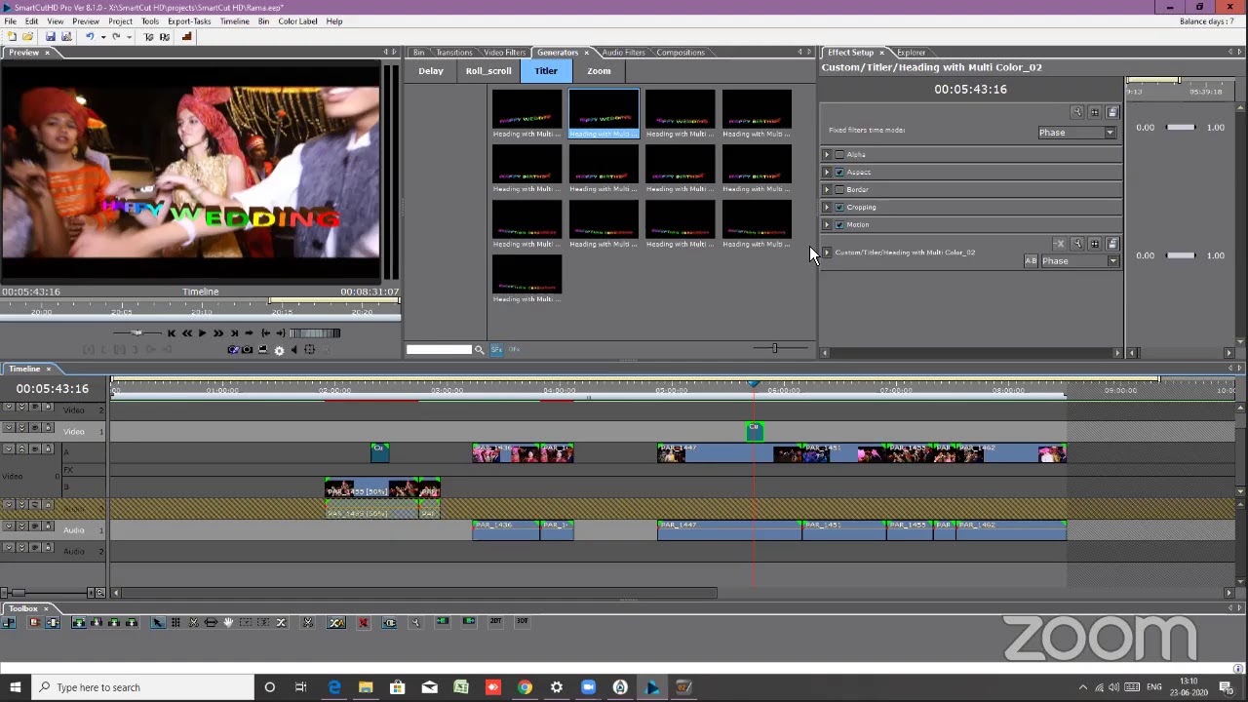
Task: Click the red X delete tool in Toolbox
Action: tap(363, 622)
